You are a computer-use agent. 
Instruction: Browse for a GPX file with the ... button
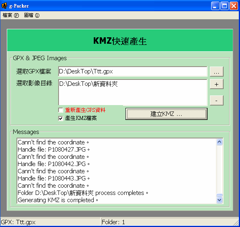(x=217, y=71)
